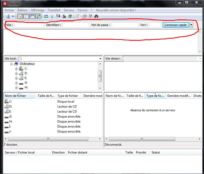Expand the G: drive tree node

pyautogui.click(x=16, y=83)
